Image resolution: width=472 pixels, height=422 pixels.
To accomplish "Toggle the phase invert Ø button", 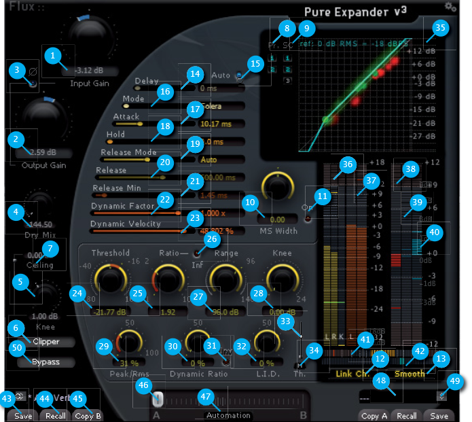I will [x=32, y=82].
